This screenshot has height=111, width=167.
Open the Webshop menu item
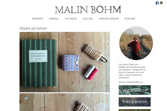coord(37,19)
